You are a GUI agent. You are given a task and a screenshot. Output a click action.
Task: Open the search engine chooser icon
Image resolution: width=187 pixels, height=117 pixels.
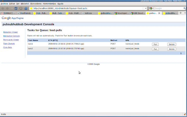point(151,8)
